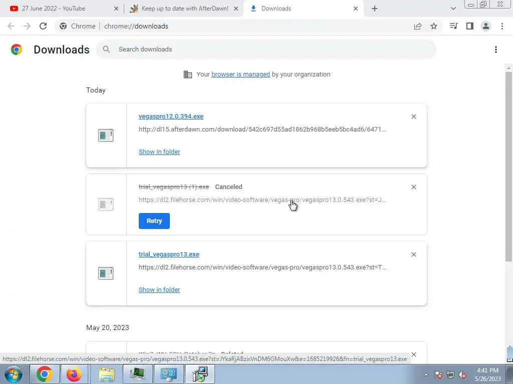Click the forward navigation arrow

pos(27,26)
